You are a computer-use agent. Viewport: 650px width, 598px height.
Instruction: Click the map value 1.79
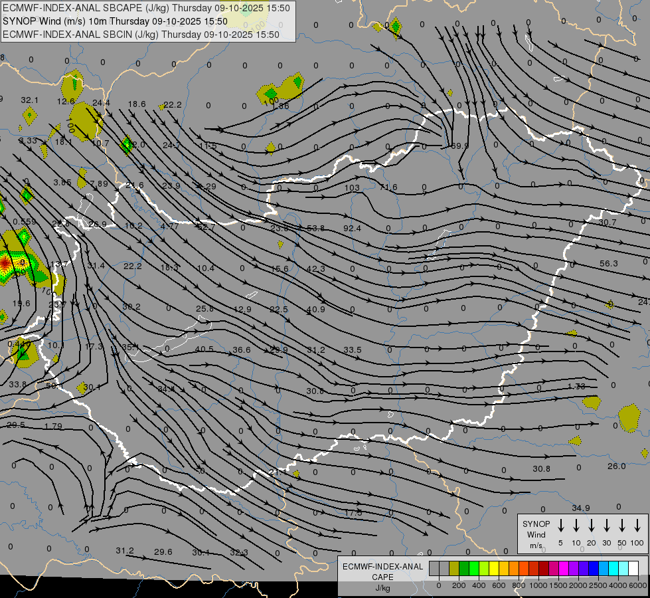coord(53,426)
